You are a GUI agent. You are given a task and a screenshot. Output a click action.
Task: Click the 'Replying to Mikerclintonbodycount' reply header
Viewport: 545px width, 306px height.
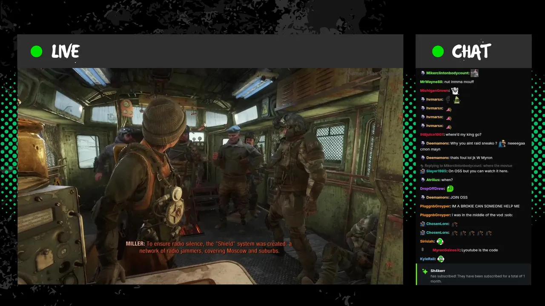click(466, 166)
